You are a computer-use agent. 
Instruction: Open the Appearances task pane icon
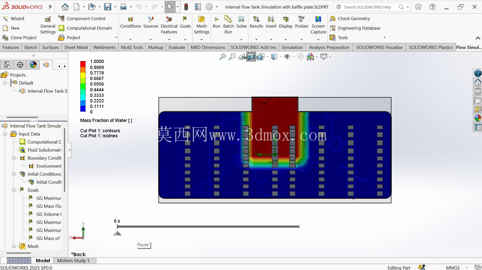(478, 118)
